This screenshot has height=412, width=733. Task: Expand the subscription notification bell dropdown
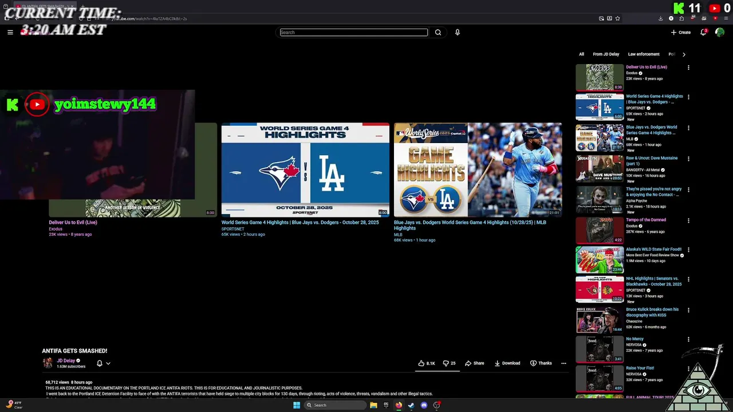click(x=103, y=363)
